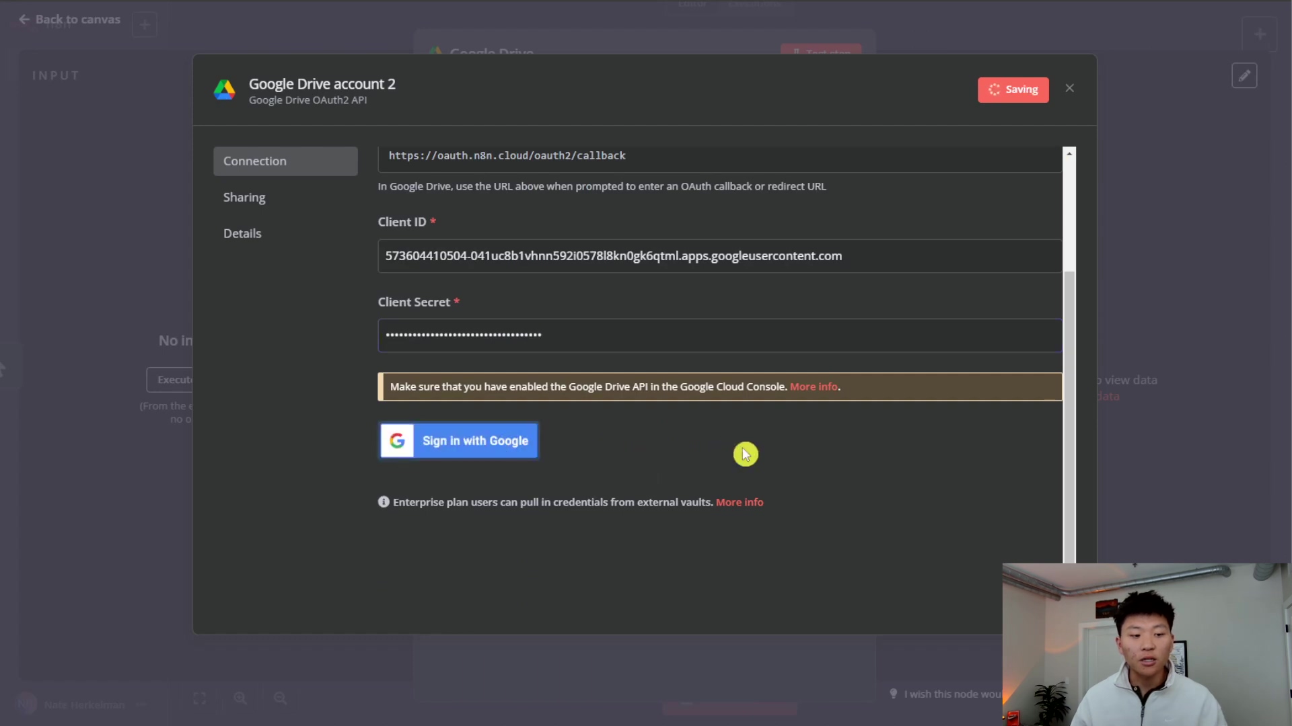
Task: Click plus icon next to Back to canvas
Action: pyautogui.click(x=145, y=25)
